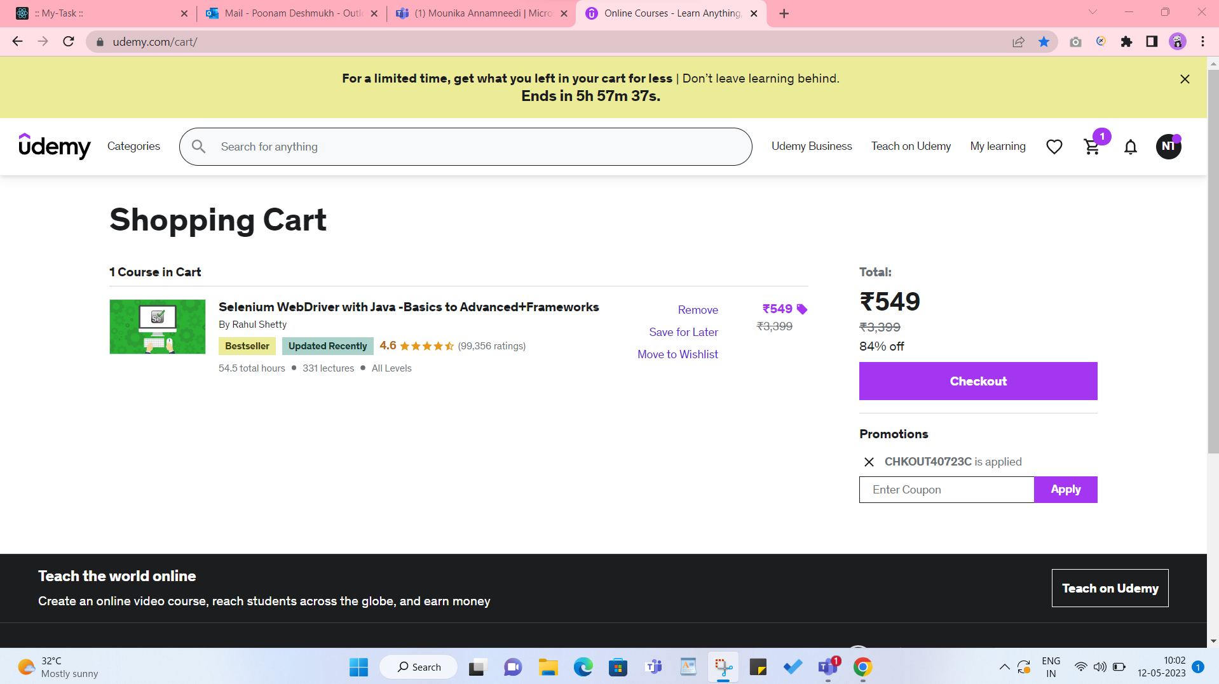Open Udemy Business link

coord(812,146)
